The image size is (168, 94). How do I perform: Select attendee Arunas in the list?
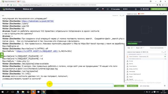[131, 61]
